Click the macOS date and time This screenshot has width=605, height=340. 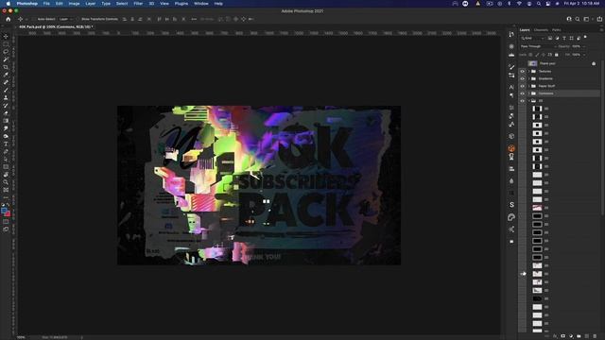pos(582,4)
